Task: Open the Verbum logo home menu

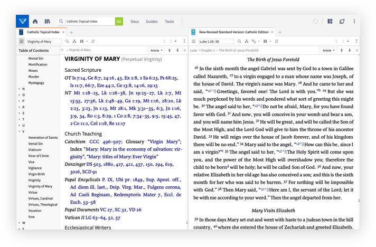Action: (22, 21)
